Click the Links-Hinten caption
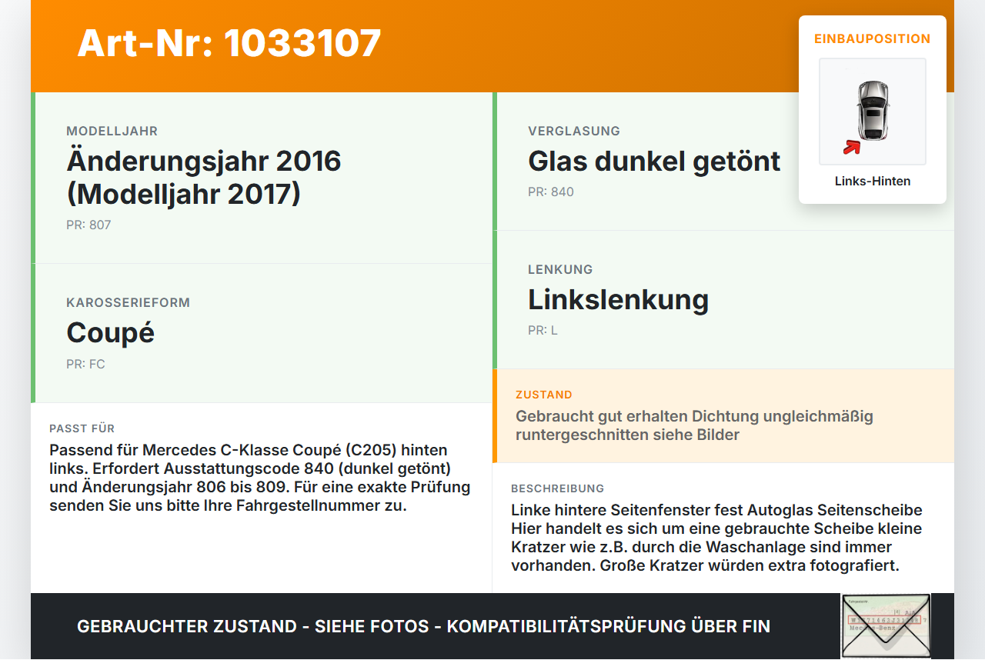Viewport: 985px width, 660px height. click(873, 182)
